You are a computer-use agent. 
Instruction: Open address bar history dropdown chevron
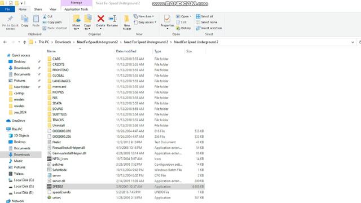click(x=353, y=42)
